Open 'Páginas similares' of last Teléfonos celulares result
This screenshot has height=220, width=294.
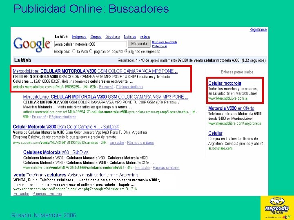47,194
